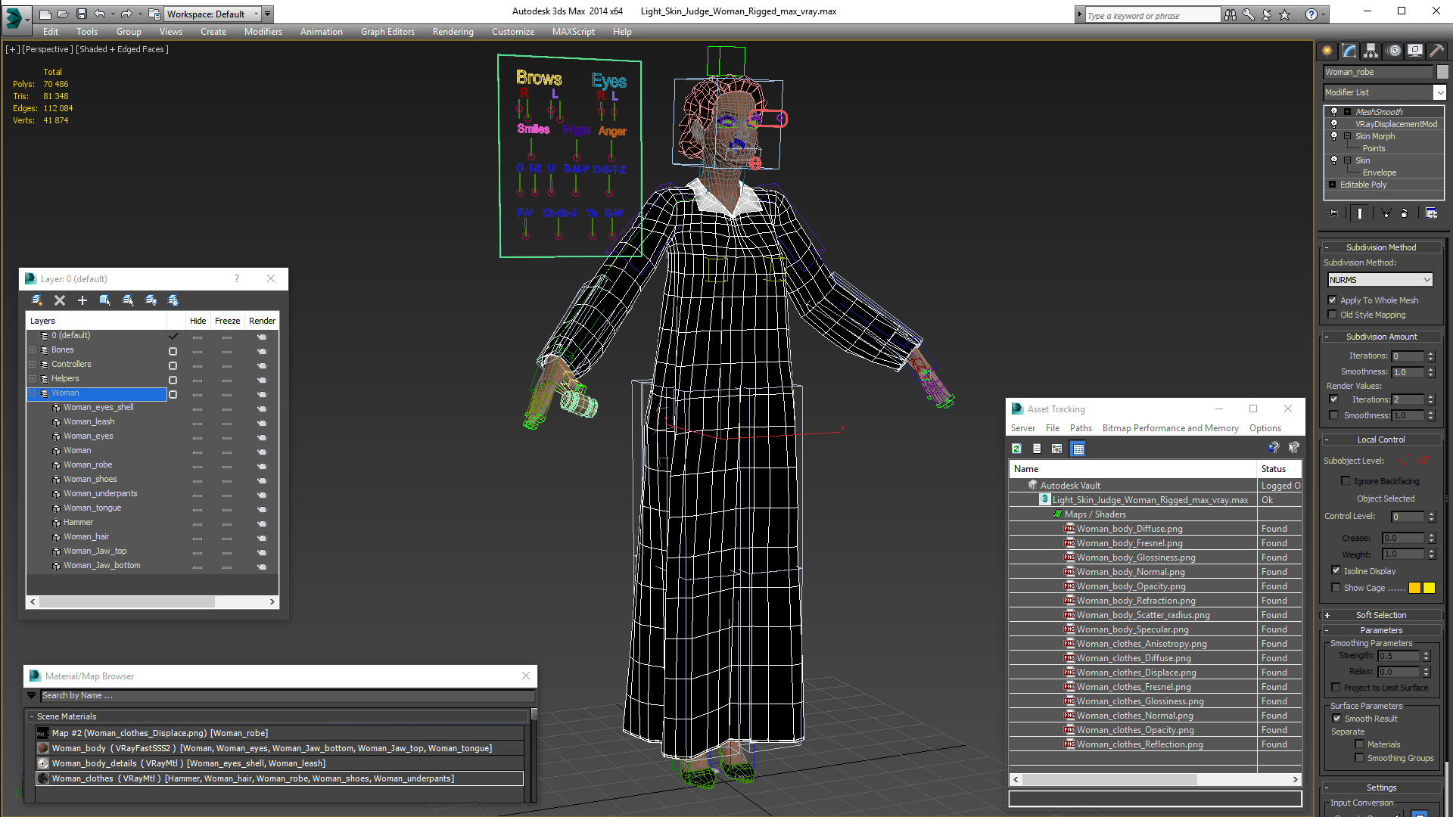This screenshot has height=817, width=1453.
Task: Open Paths menu in Asset Tracking
Action: click(x=1081, y=428)
